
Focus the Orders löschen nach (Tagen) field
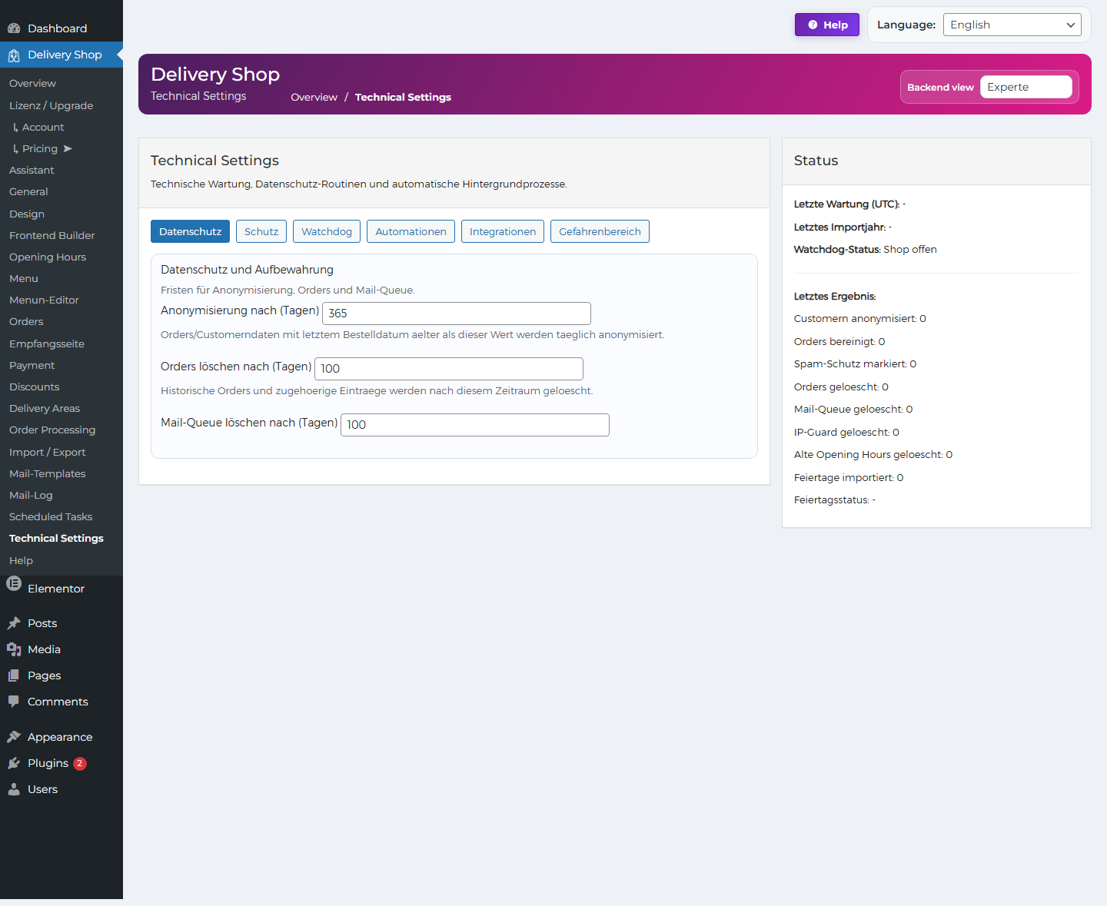(449, 369)
